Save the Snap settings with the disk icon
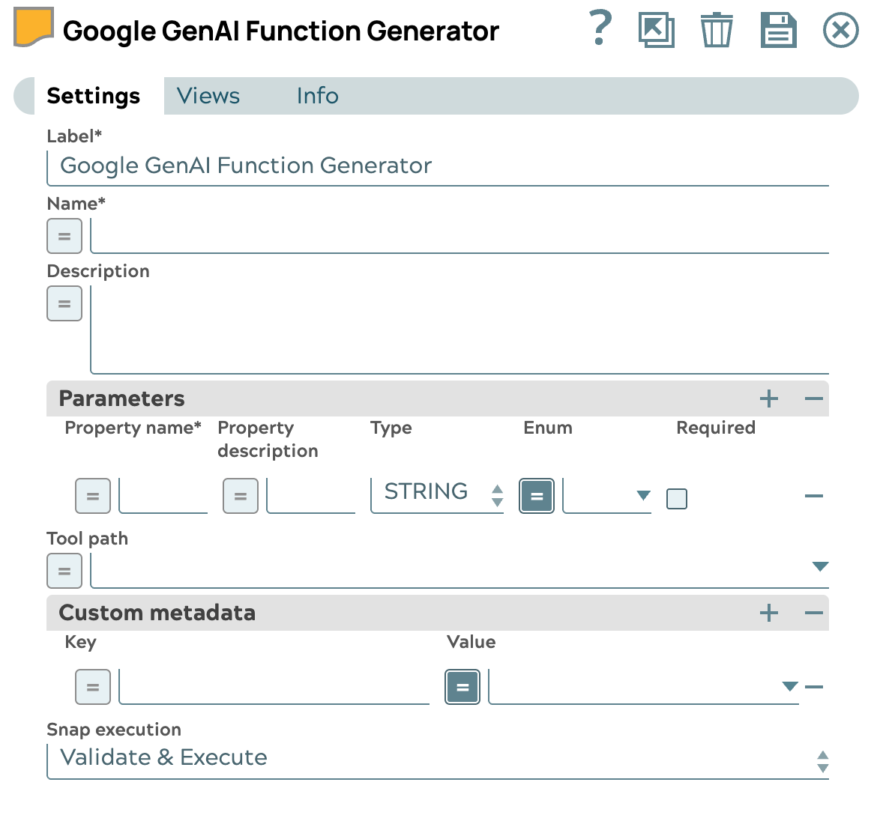Viewport: 874px width, 821px height. point(778,31)
